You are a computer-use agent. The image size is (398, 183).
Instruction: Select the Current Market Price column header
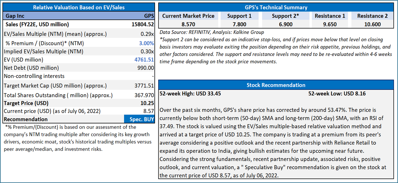pyautogui.click(x=188, y=16)
